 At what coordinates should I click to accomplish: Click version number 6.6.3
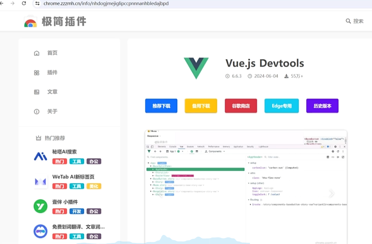236,76
